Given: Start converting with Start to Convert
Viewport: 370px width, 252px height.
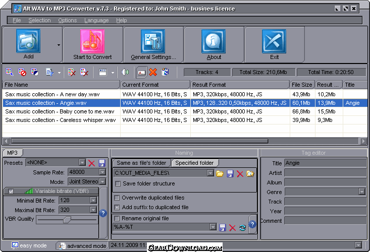Looking at the screenshot, I should (92, 44).
